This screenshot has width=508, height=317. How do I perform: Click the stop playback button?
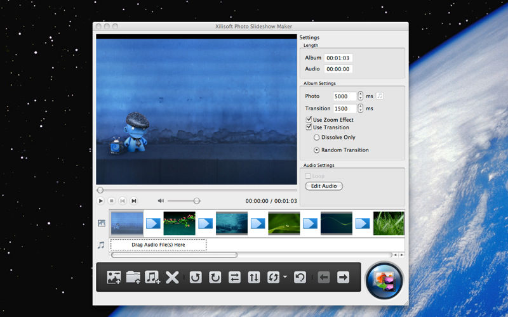pos(112,201)
